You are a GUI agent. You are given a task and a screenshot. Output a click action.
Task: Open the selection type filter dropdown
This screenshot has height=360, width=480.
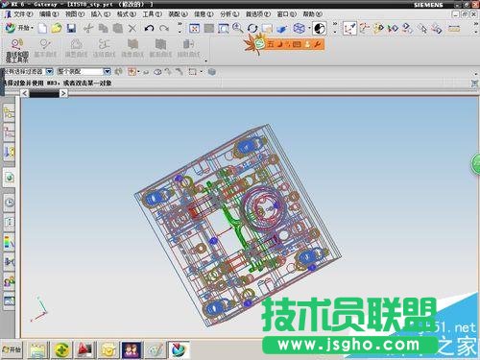click(x=50, y=71)
